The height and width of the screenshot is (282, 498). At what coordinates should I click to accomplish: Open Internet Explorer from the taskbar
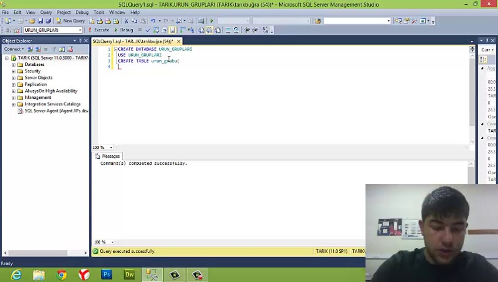point(16,275)
